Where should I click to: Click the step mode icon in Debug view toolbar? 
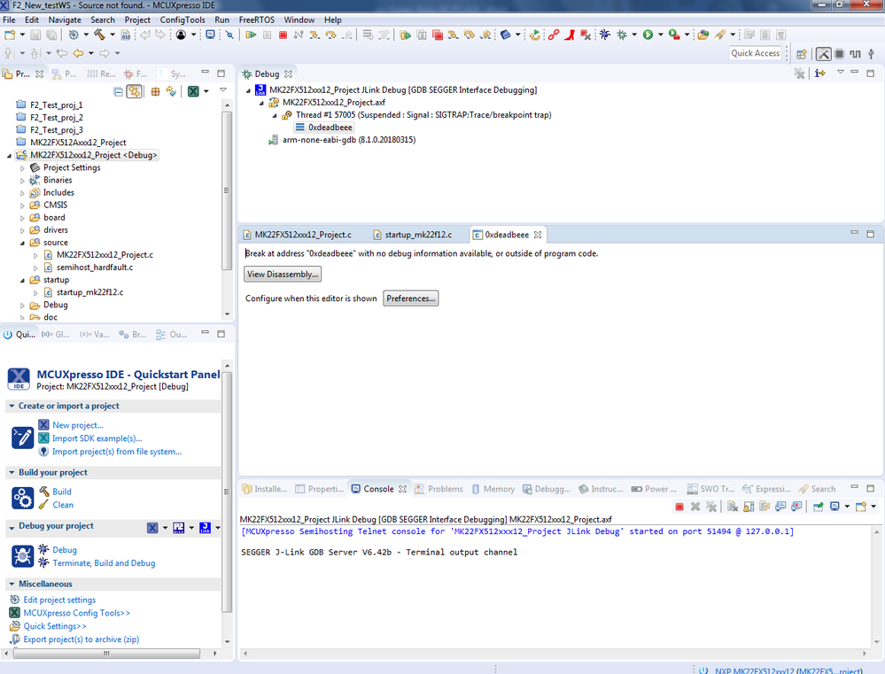pos(820,74)
